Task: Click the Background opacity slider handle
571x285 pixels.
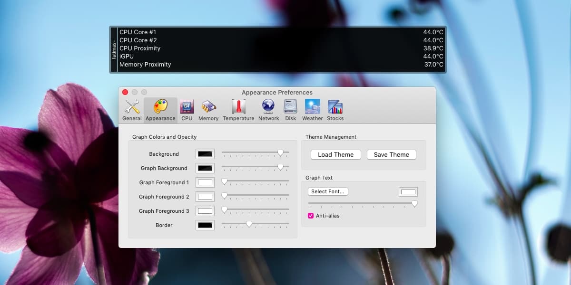Action: pyautogui.click(x=280, y=153)
